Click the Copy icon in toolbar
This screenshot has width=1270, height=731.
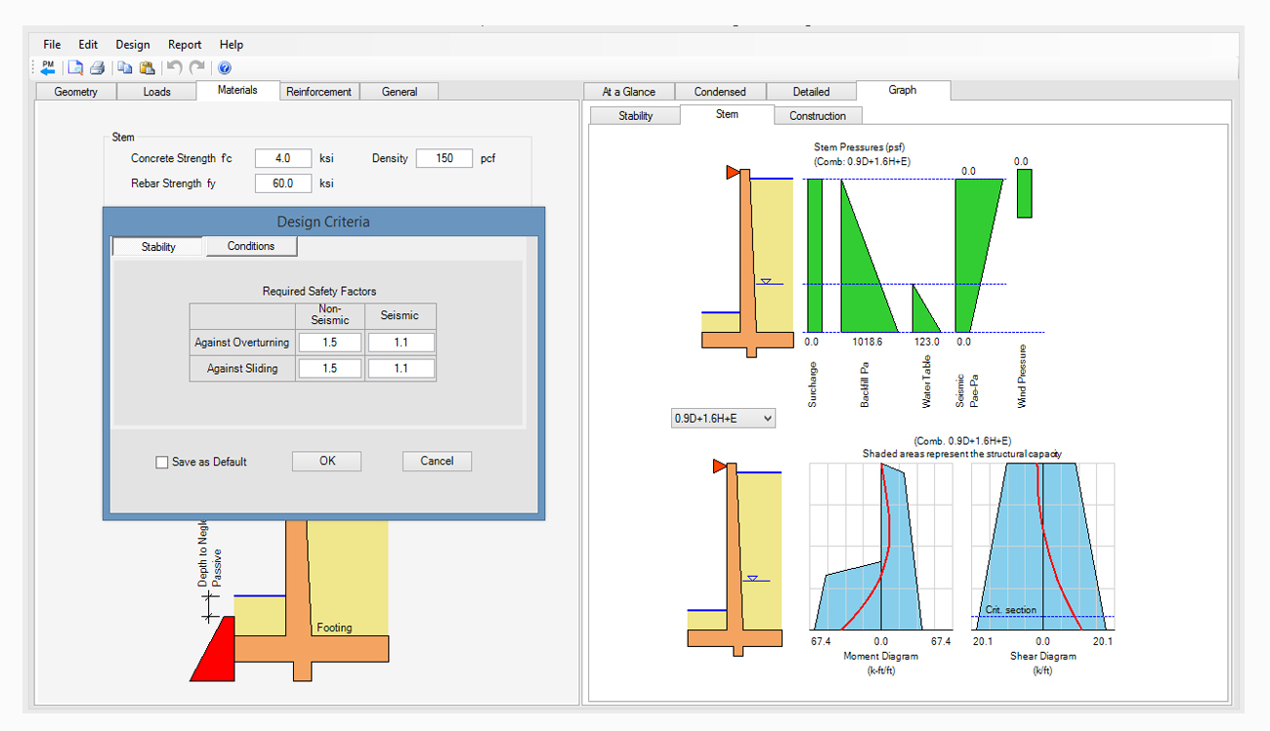124,67
